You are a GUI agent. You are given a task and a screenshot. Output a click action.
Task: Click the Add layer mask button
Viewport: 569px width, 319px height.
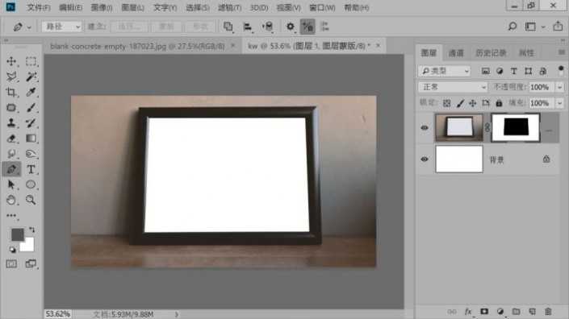click(x=484, y=312)
